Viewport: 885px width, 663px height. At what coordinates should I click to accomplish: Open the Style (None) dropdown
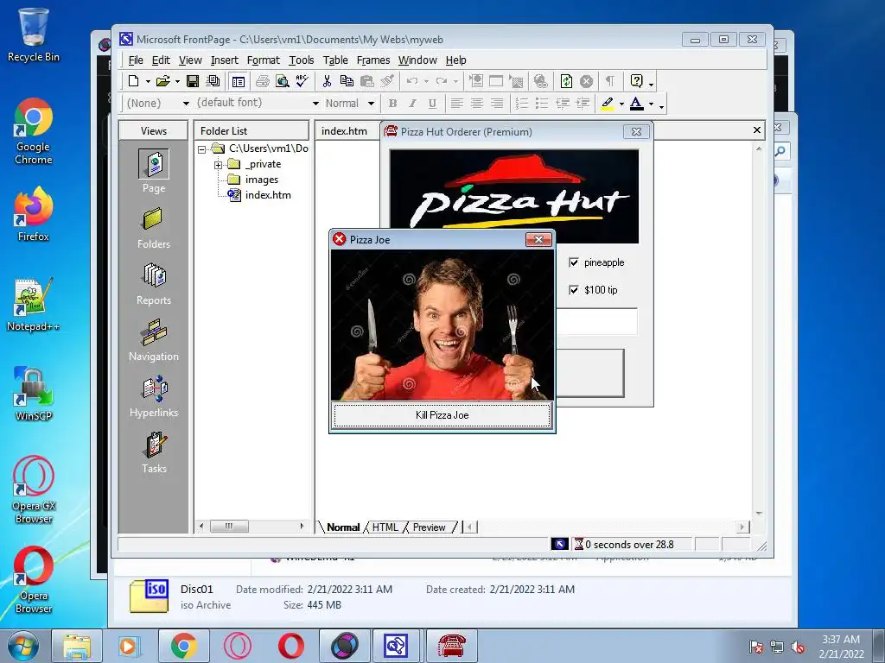[186, 104]
